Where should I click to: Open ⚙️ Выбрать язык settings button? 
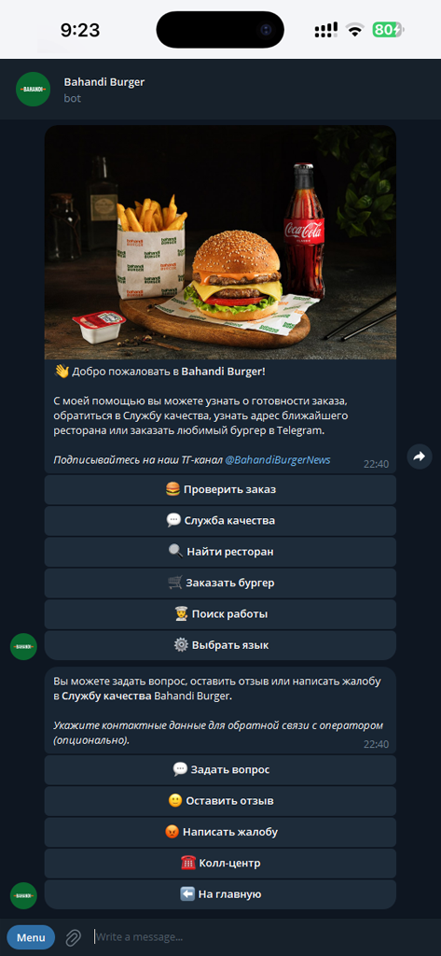pyautogui.click(x=220, y=645)
